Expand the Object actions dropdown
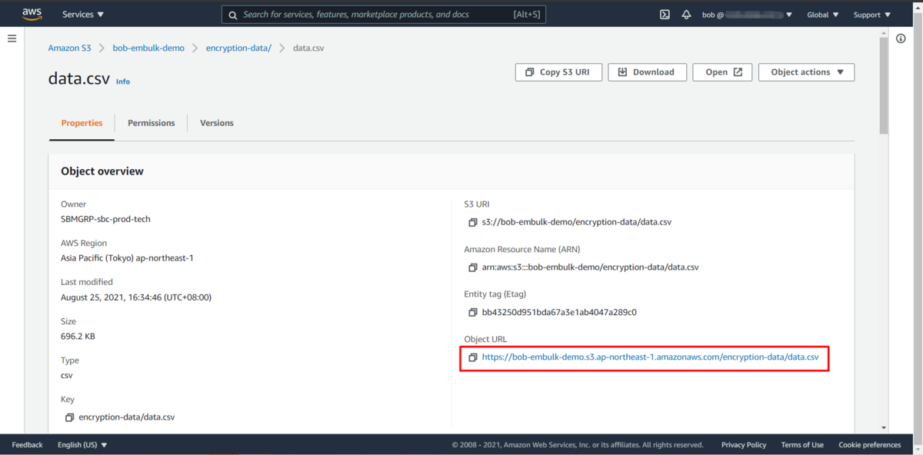This screenshot has width=923, height=455. click(807, 72)
